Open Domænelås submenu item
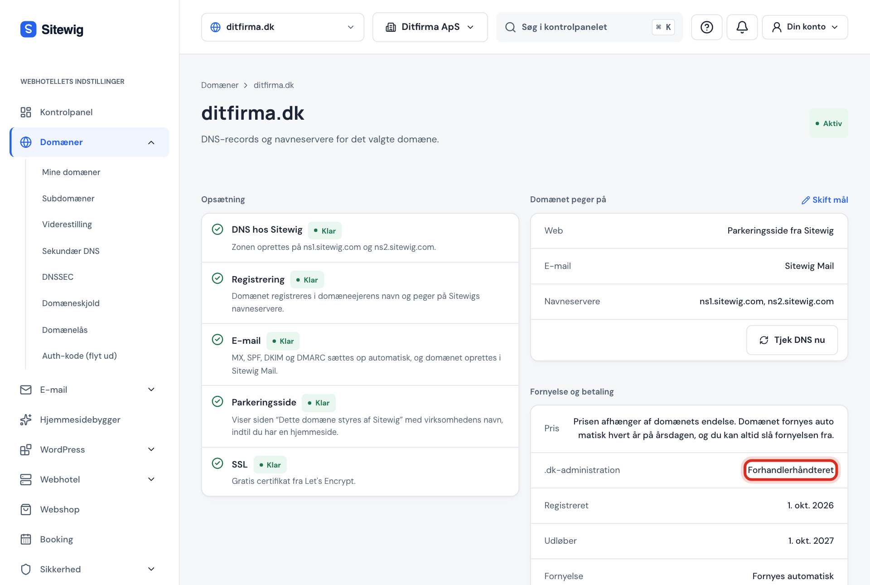 pos(65,330)
